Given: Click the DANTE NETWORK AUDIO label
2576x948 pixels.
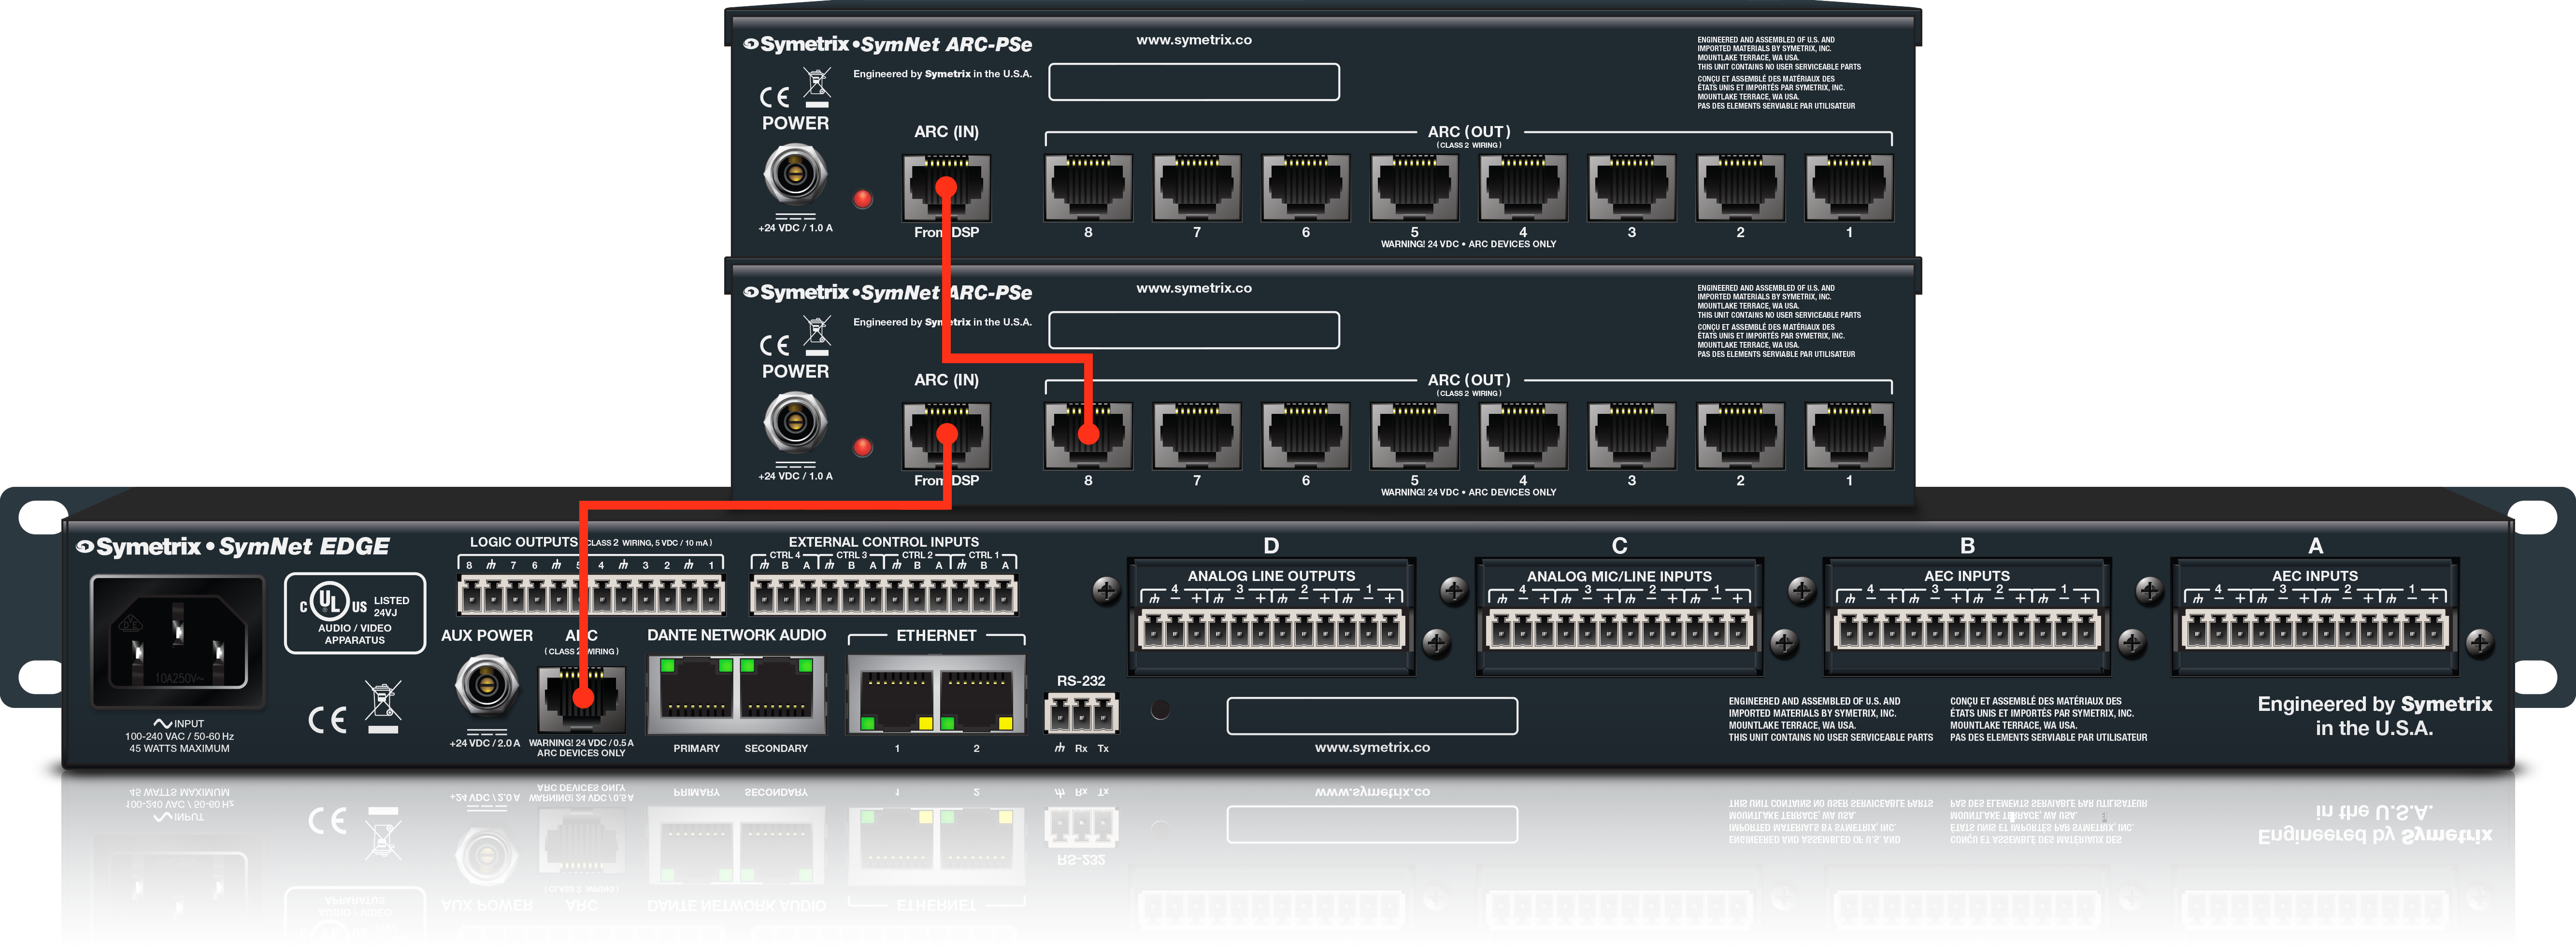Looking at the screenshot, I should (x=736, y=635).
